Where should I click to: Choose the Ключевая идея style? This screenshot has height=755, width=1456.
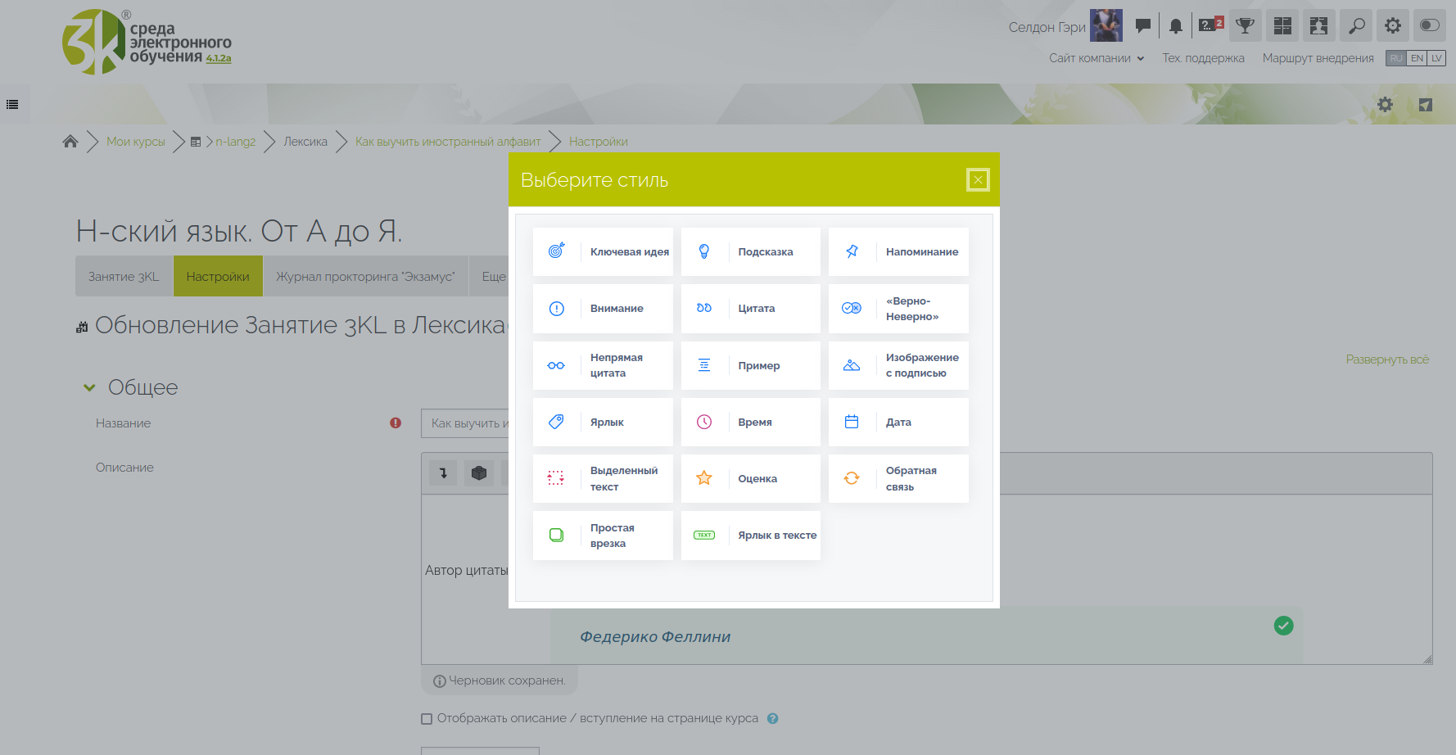point(603,252)
